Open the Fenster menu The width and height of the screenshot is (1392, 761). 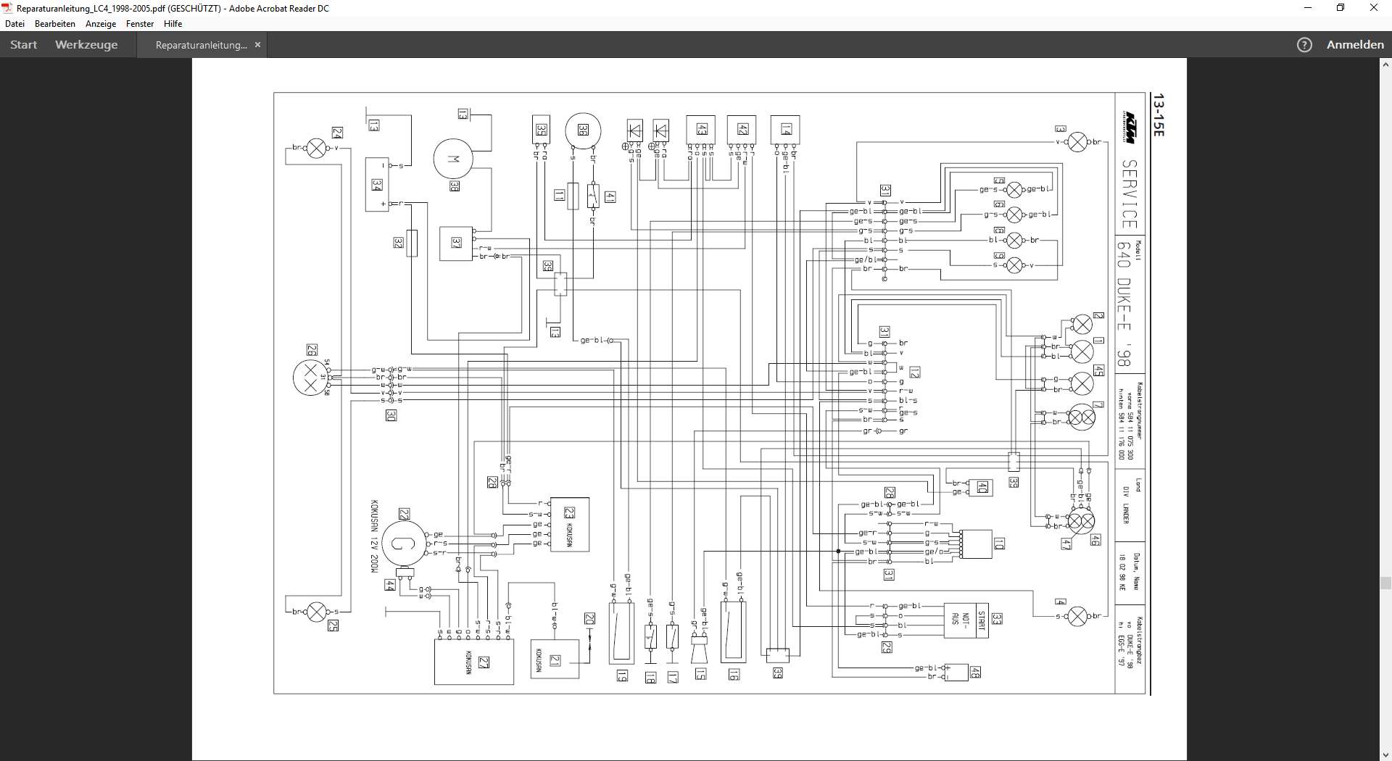click(x=140, y=24)
